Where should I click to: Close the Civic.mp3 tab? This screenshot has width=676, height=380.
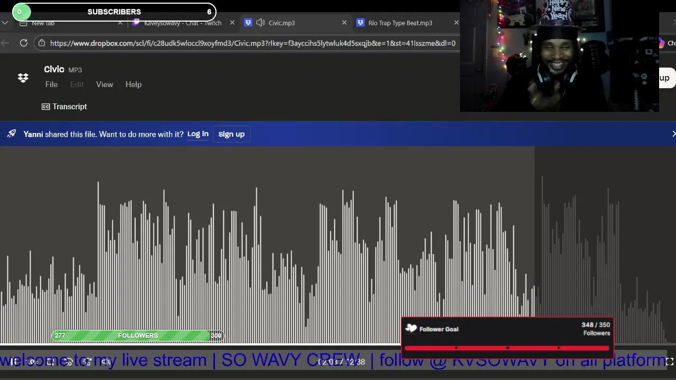(344, 23)
